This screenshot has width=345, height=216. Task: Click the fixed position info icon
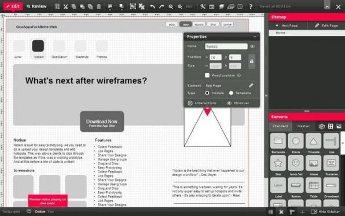[238, 75]
